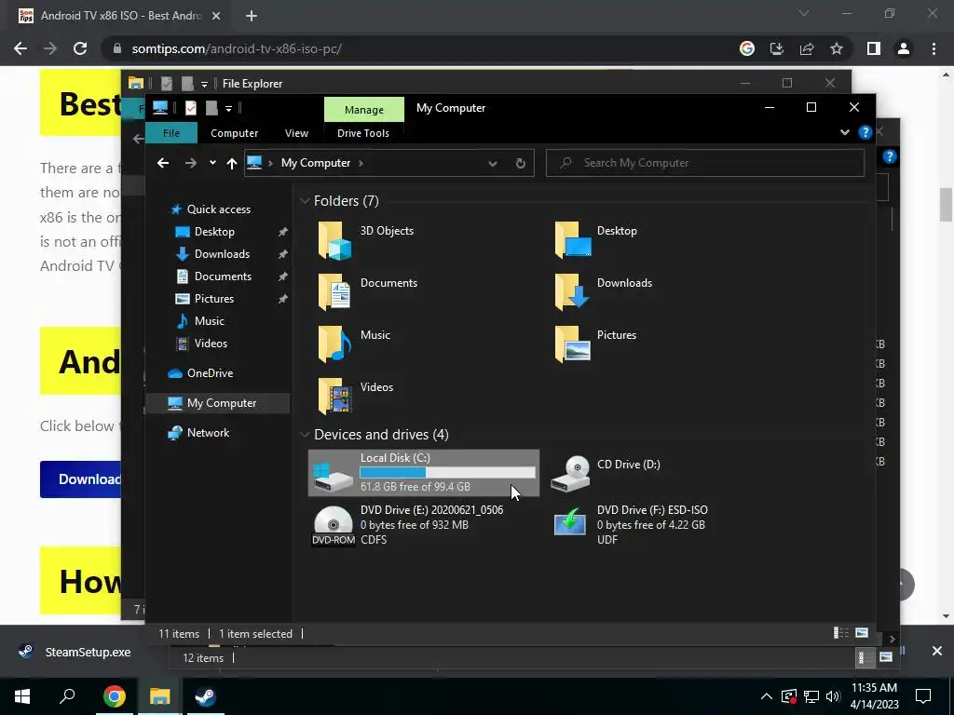The height and width of the screenshot is (715, 954).
Task: Go up one level with Up arrow
Action: click(231, 163)
